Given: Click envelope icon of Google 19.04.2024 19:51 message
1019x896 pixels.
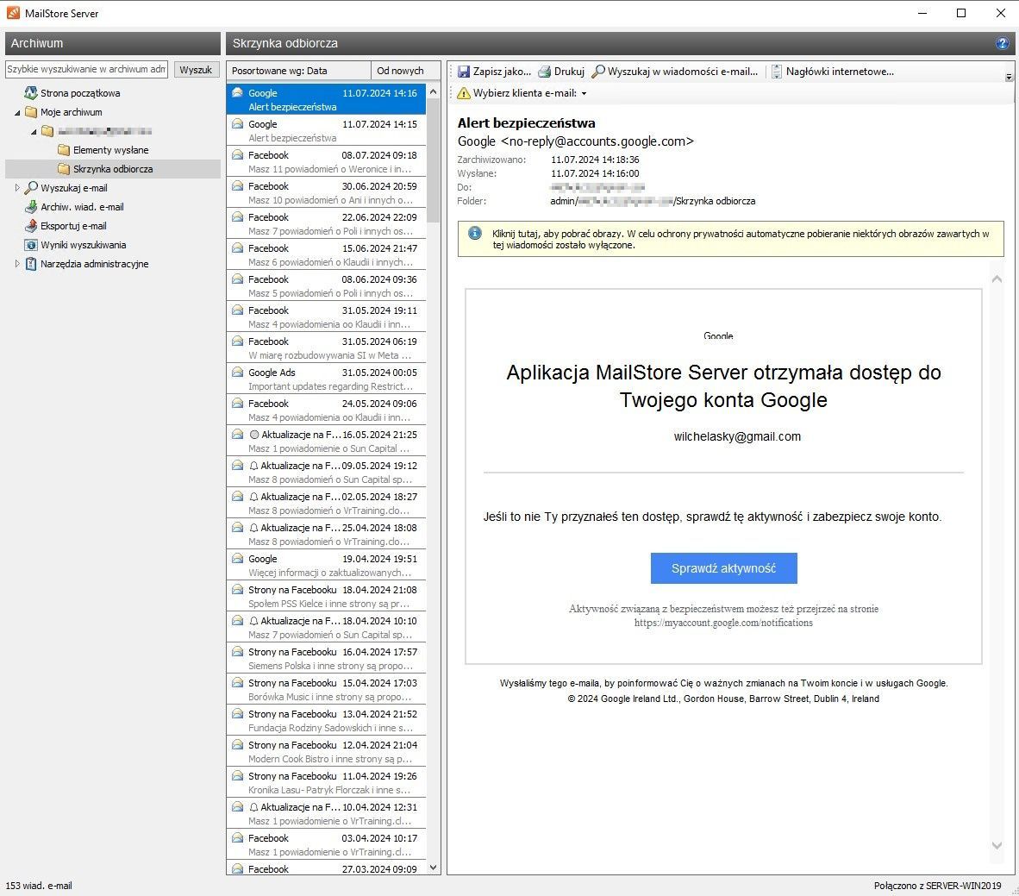Looking at the screenshot, I should click(238, 558).
